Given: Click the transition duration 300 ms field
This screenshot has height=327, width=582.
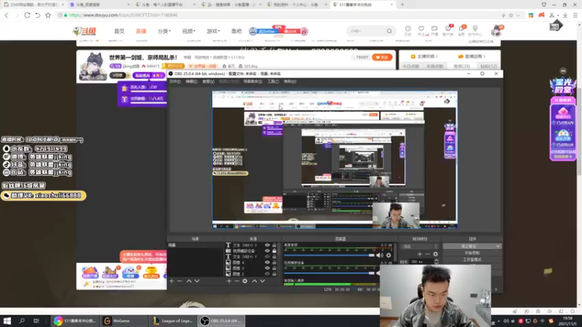Looking at the screenshot, I should coord(420,262).
